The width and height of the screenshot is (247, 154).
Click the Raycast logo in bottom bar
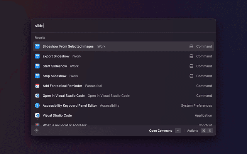coord(37,131)
